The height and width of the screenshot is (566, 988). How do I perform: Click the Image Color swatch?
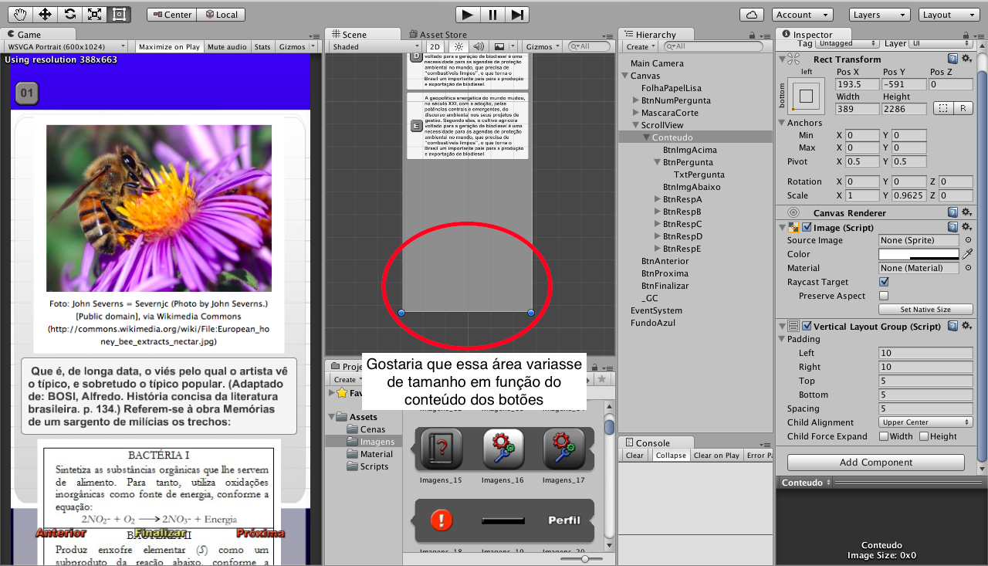[919, 254]
